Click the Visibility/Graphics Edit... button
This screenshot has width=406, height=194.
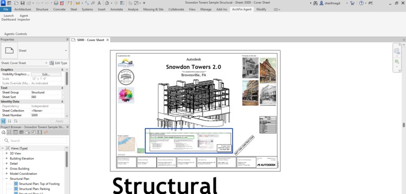pyautogui.click(x=46, y=74)
